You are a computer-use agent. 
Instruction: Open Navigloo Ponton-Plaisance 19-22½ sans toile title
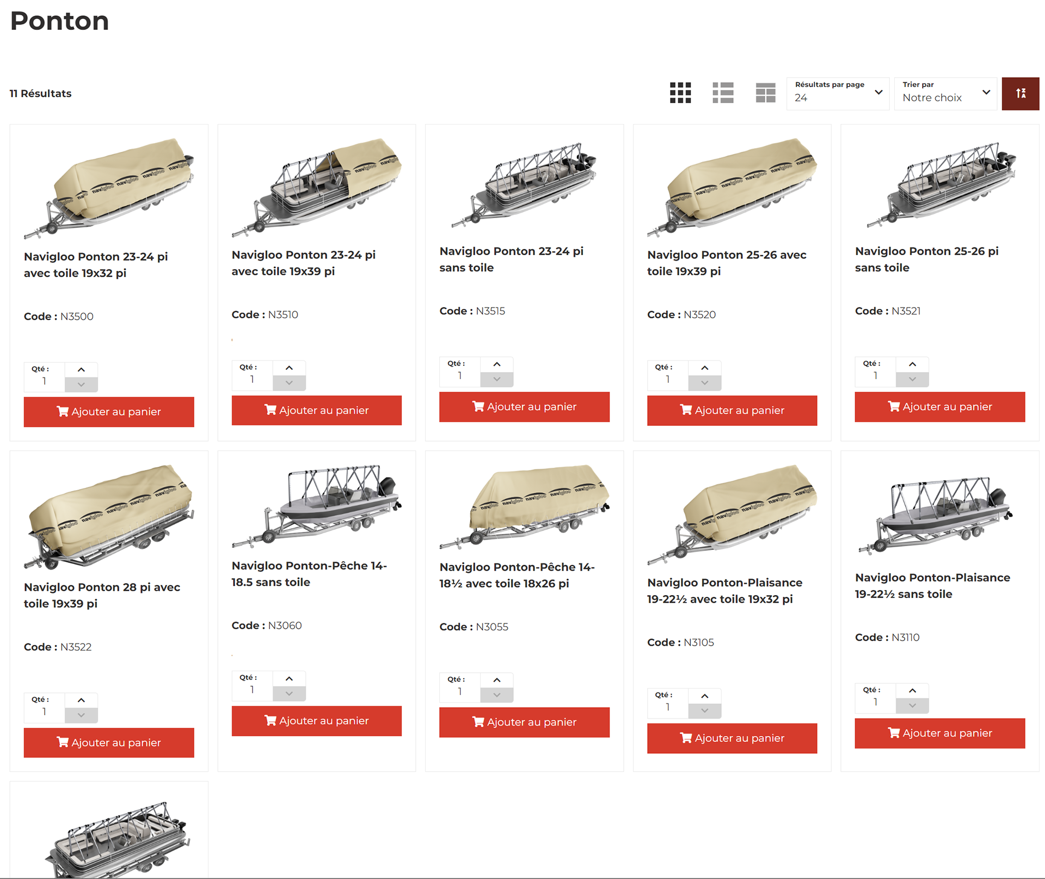click(932, 586)
